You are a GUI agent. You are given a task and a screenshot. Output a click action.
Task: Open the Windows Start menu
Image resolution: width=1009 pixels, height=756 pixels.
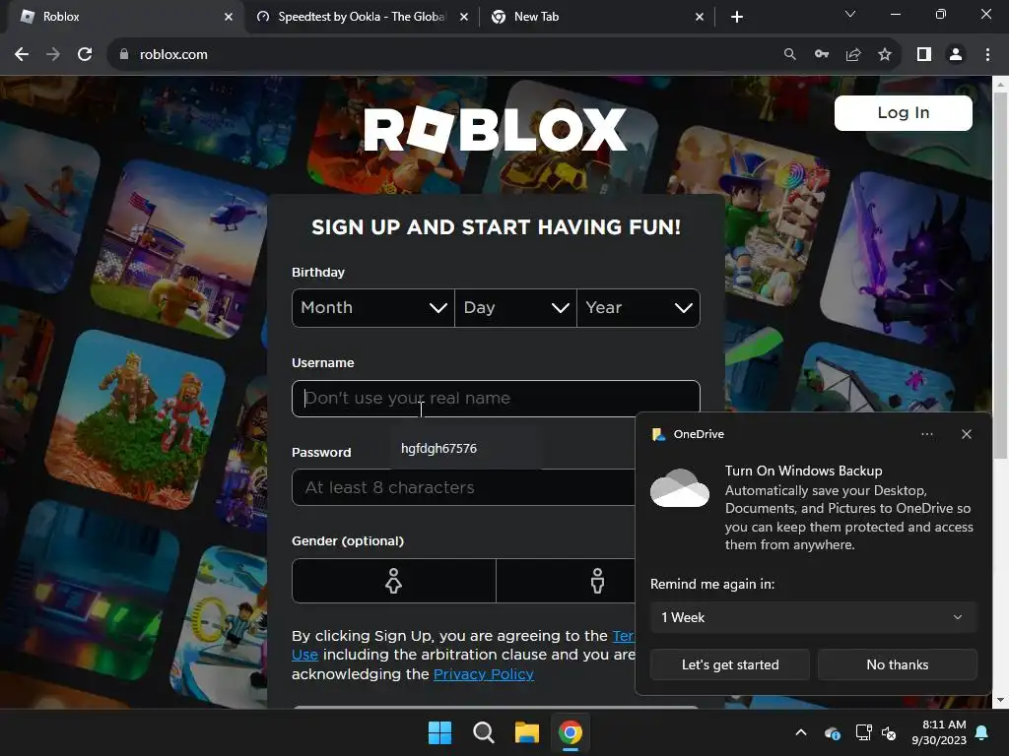coord(440,732)
